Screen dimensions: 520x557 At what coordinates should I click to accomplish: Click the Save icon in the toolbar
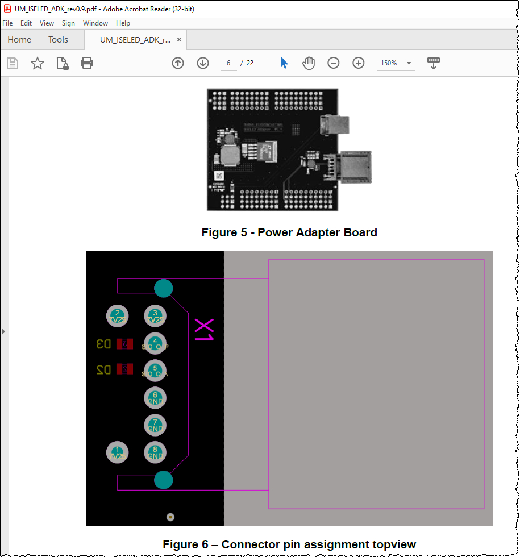click(13, 63)
